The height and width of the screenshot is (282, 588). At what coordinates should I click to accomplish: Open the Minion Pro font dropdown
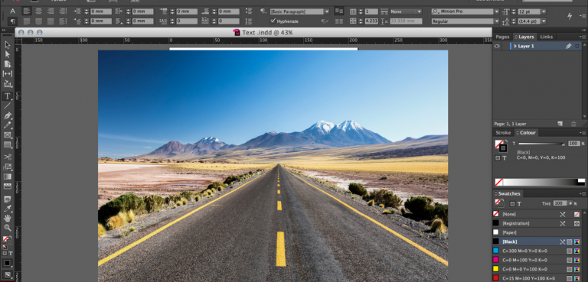tap(465, 11)
